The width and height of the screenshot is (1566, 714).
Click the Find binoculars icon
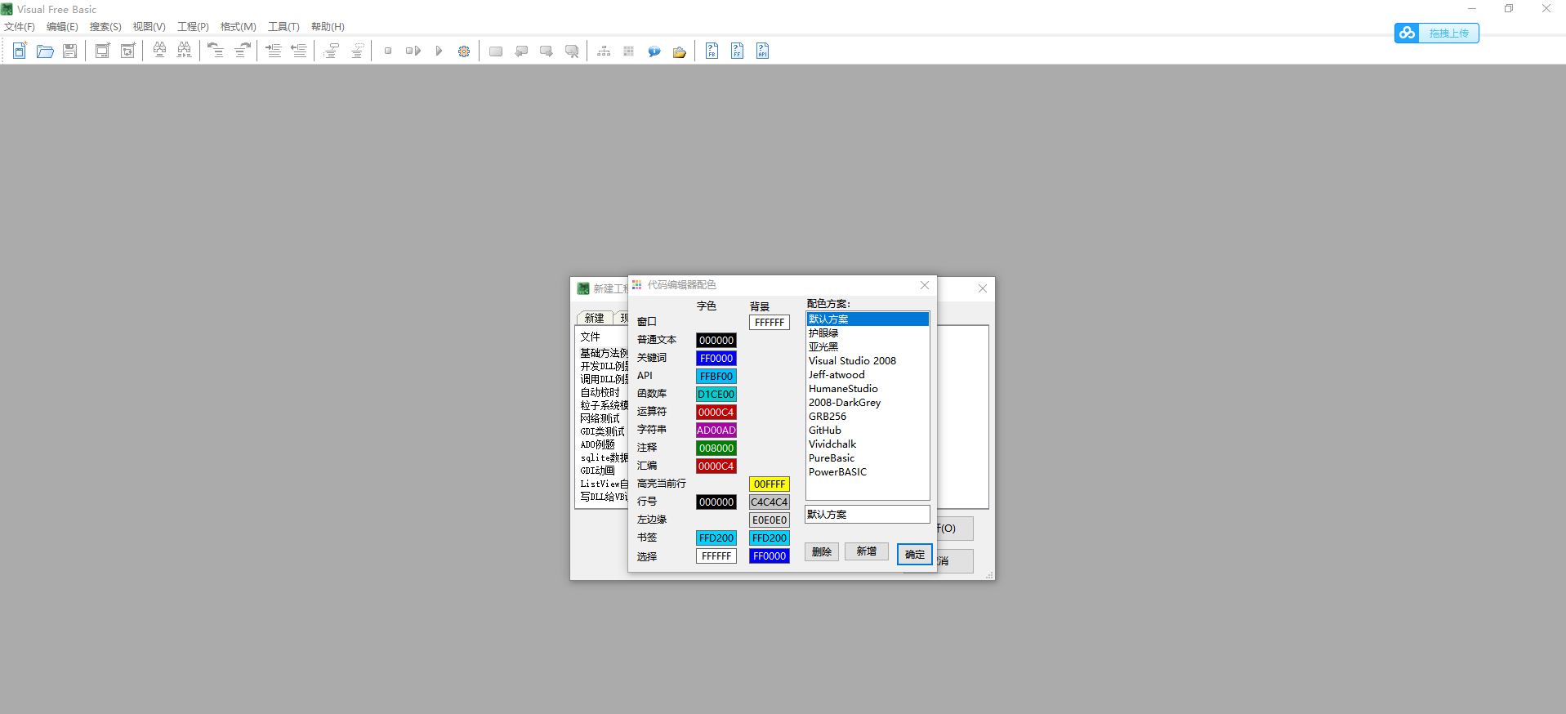(x=159, y=51)
